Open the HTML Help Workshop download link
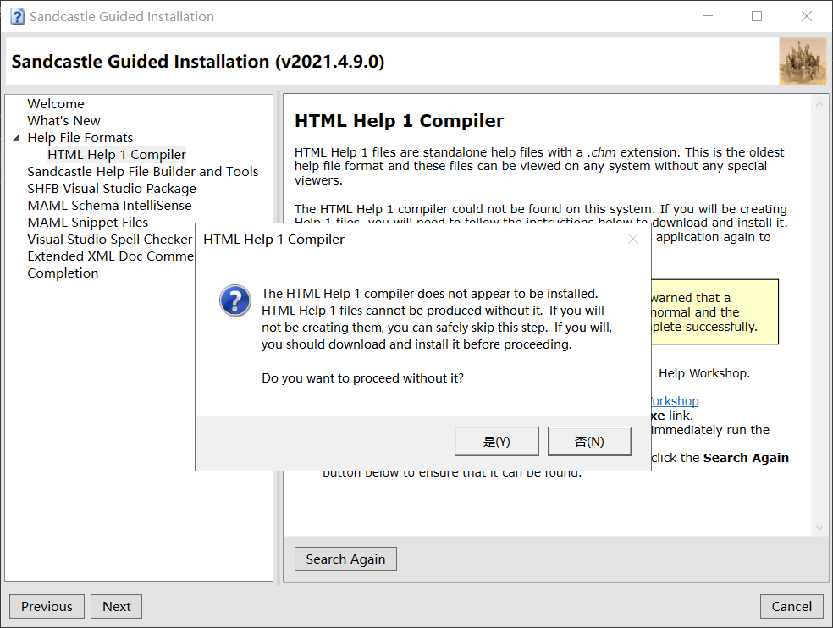833x628 pixels. [x=673, y=400]
